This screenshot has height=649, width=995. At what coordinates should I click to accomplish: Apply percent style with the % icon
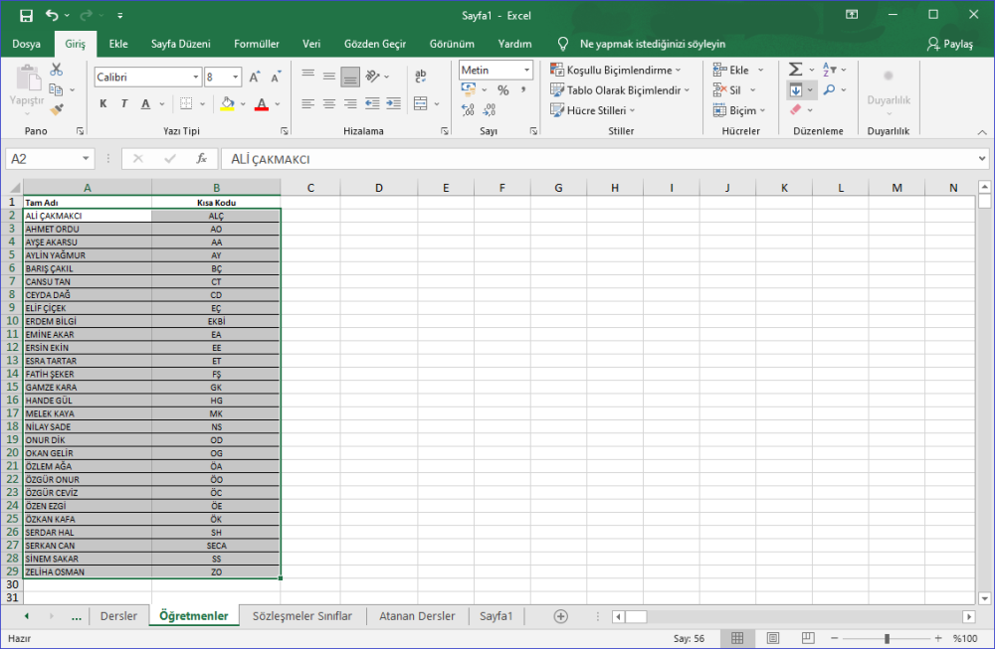point(503,90)
